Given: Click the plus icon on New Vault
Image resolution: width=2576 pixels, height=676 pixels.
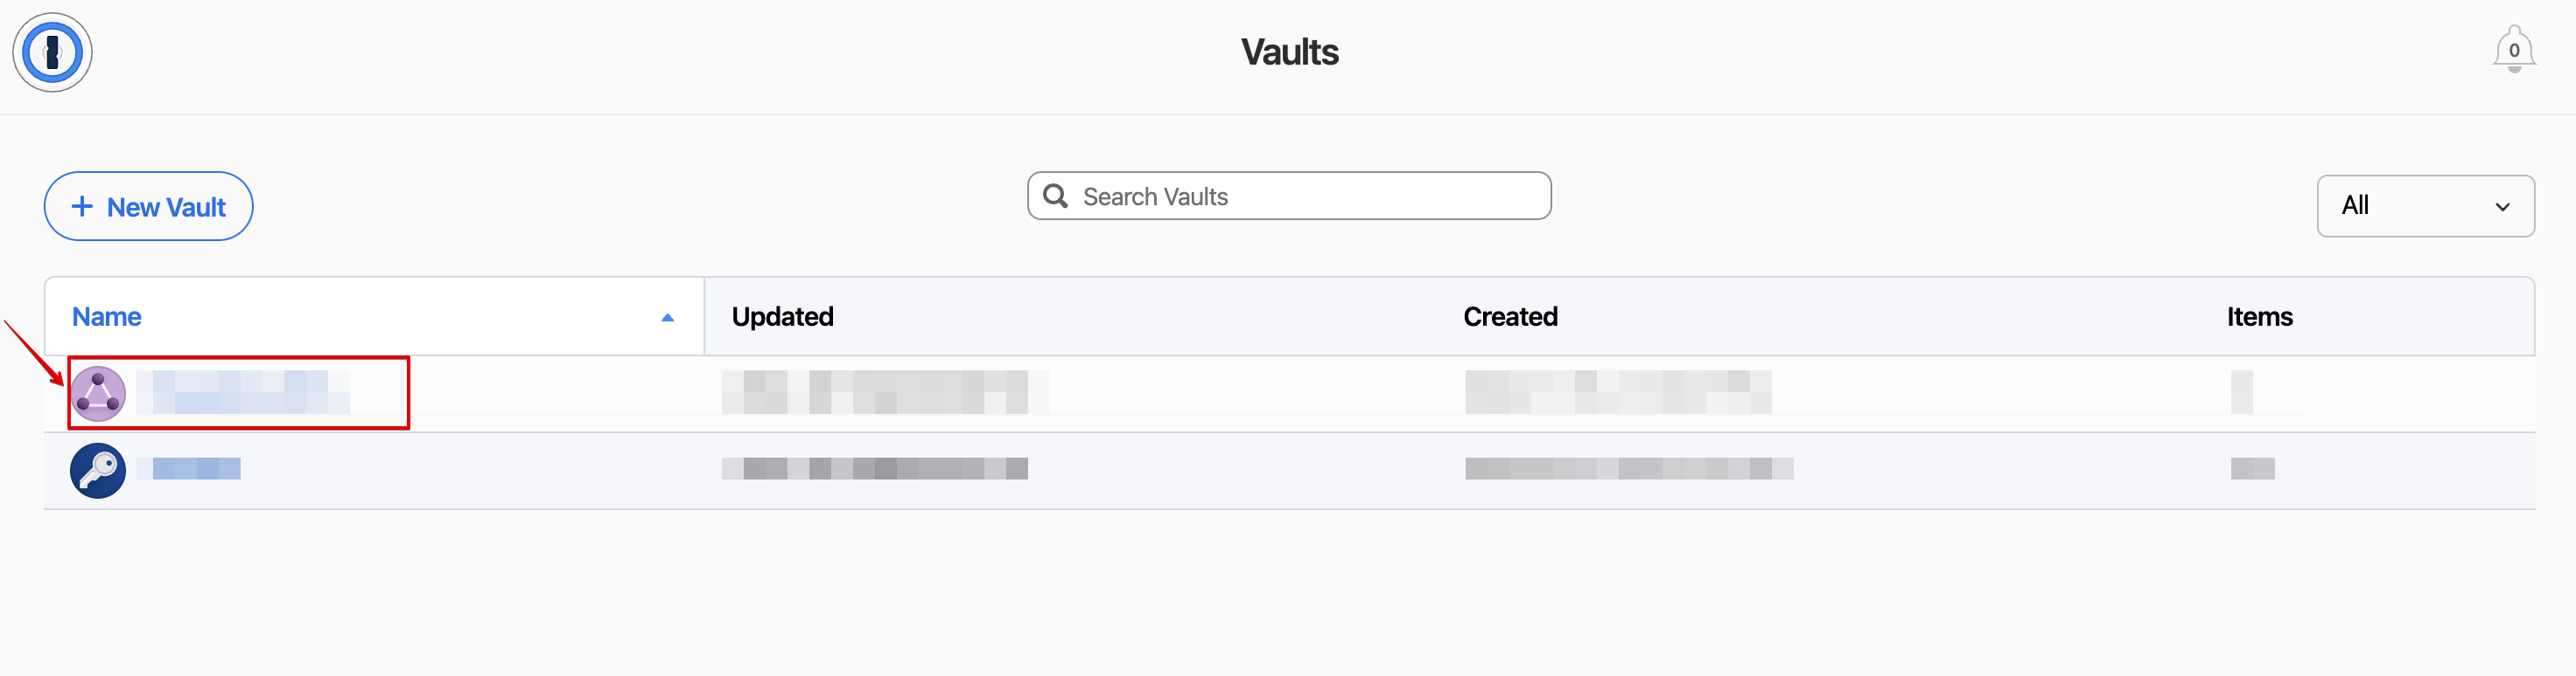Looking at the screenshot, I should tap(83, 206).
